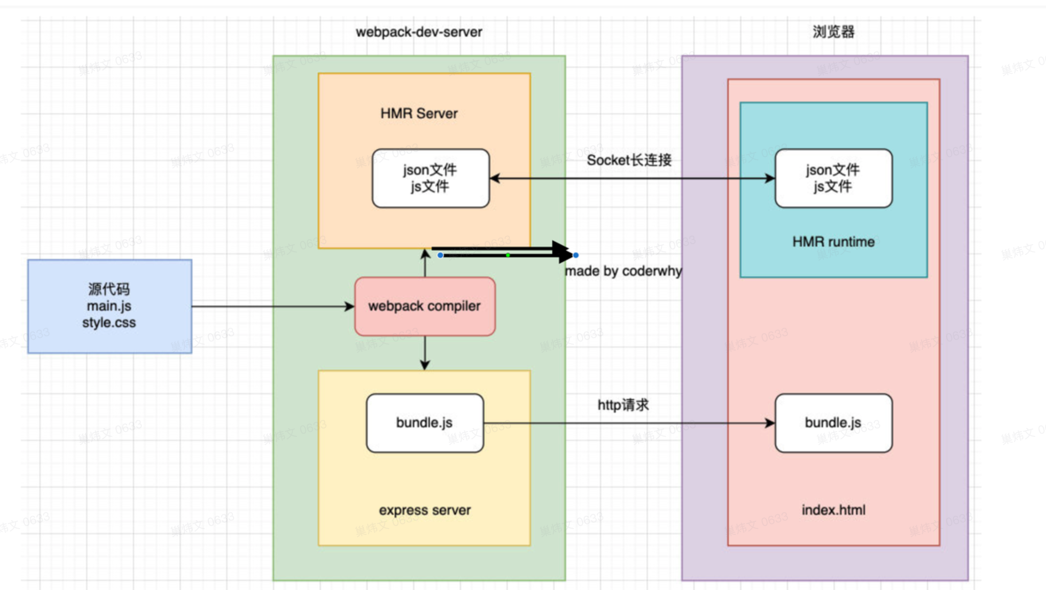Click the left blue handle of selected arrow

tap(440, 255)
